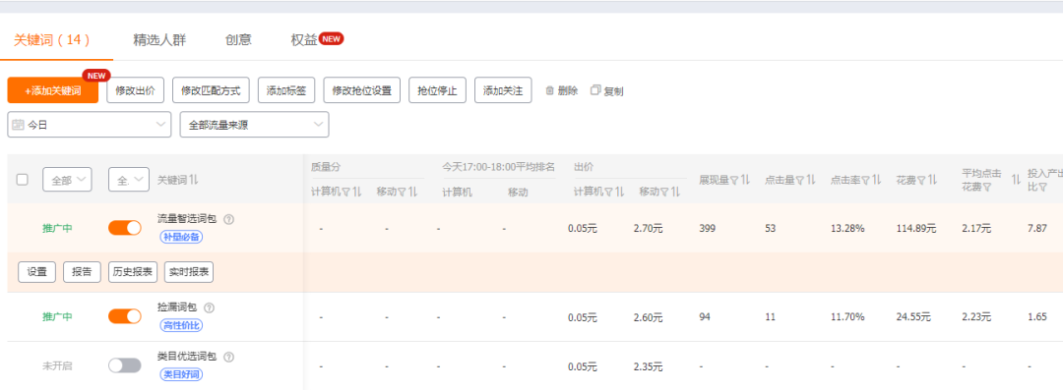This screenshot has width=1063, height=390.
Task: Open the 全部流量来源 dropdown
Action: tap(254, 125)
